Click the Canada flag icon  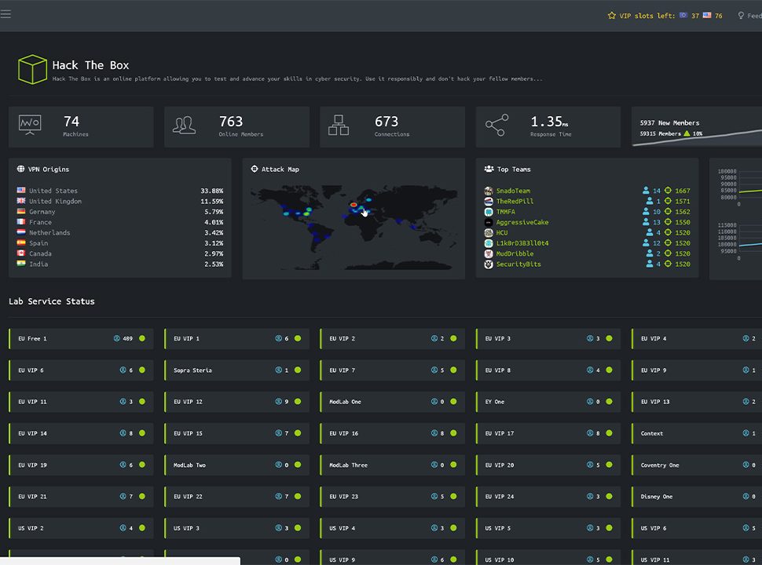click(21, 253)
